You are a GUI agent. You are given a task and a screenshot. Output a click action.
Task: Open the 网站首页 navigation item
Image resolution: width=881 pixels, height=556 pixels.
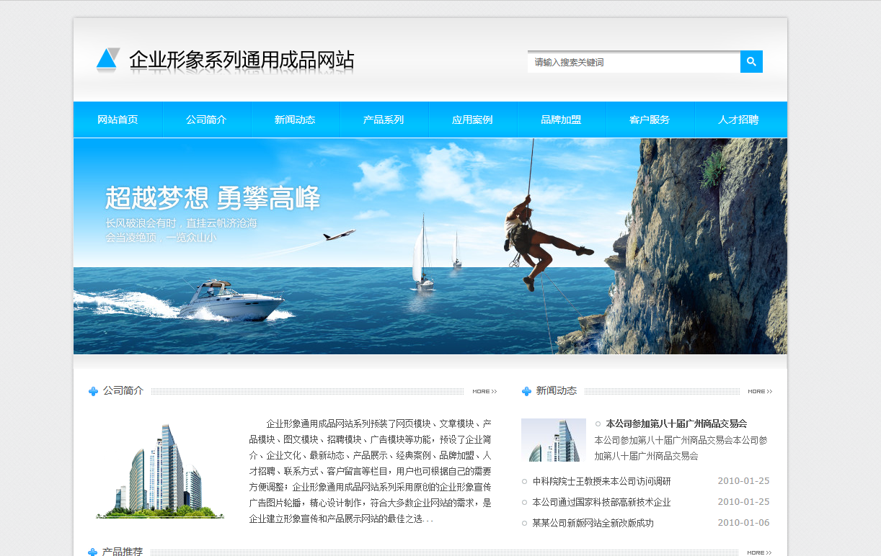click(x=118, y=120)
